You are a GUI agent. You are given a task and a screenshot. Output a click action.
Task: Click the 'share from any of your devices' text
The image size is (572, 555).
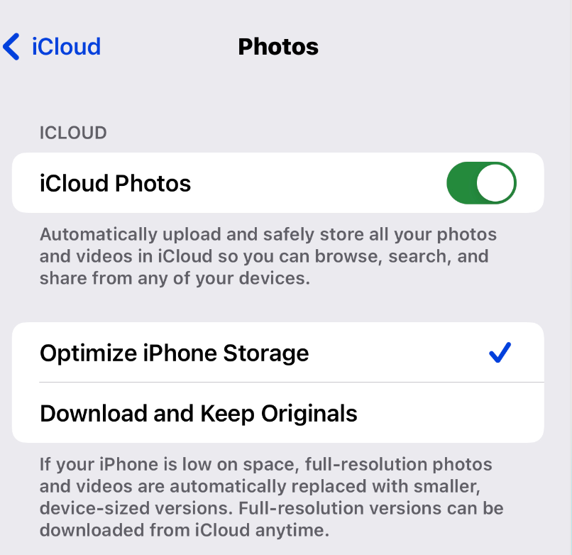click(175, 278)
